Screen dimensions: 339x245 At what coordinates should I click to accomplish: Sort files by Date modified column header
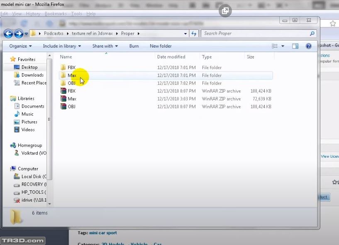[x=171, y=57]
